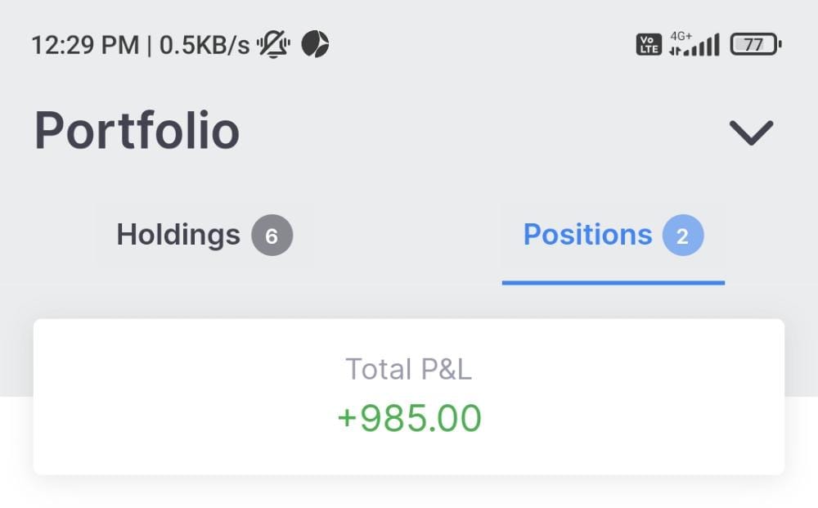This screenshot has height=508, width=818.
Task: Click the Holdings tab label text
Action: point(178,236)
